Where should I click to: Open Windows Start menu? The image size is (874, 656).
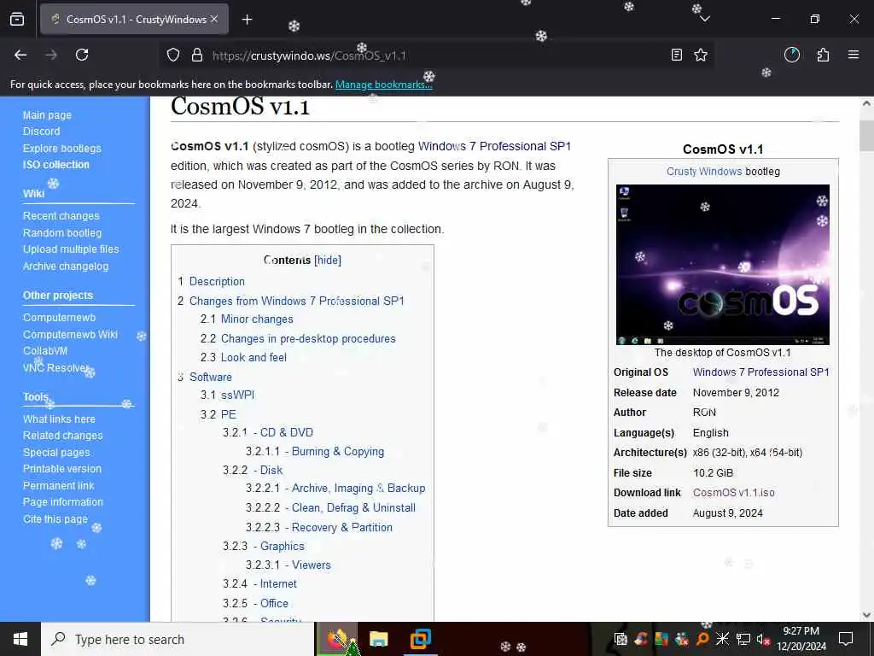tap(20, 639)
